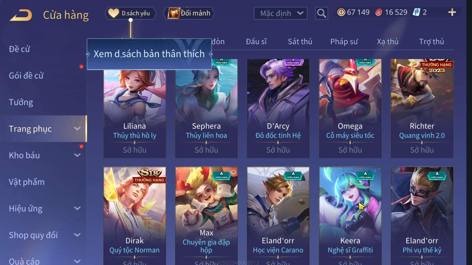The height and width of the screenshot is (265, 472).
Task: Click the heart icon for D.sách yêu
Action: pyautogui.click(x=114, y=13)
